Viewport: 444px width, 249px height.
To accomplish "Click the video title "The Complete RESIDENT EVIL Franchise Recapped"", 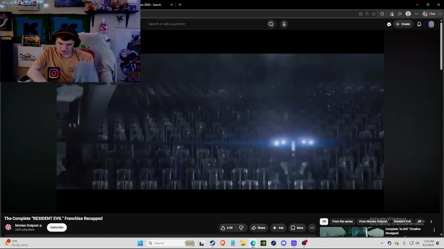I will point(53,219).
